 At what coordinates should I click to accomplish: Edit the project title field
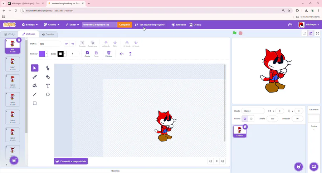tap(99, 25)
